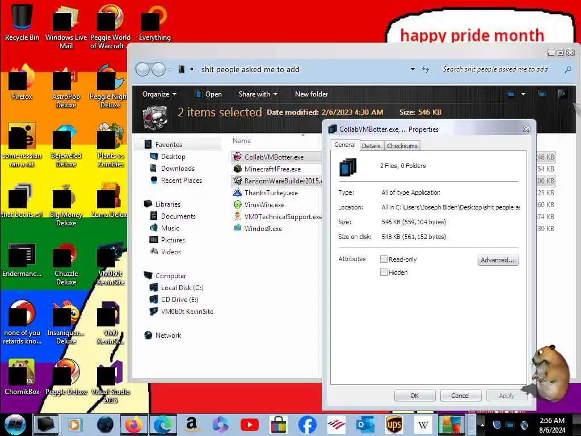Toggle the Hidden attribute checkbox

pos(384,272)
